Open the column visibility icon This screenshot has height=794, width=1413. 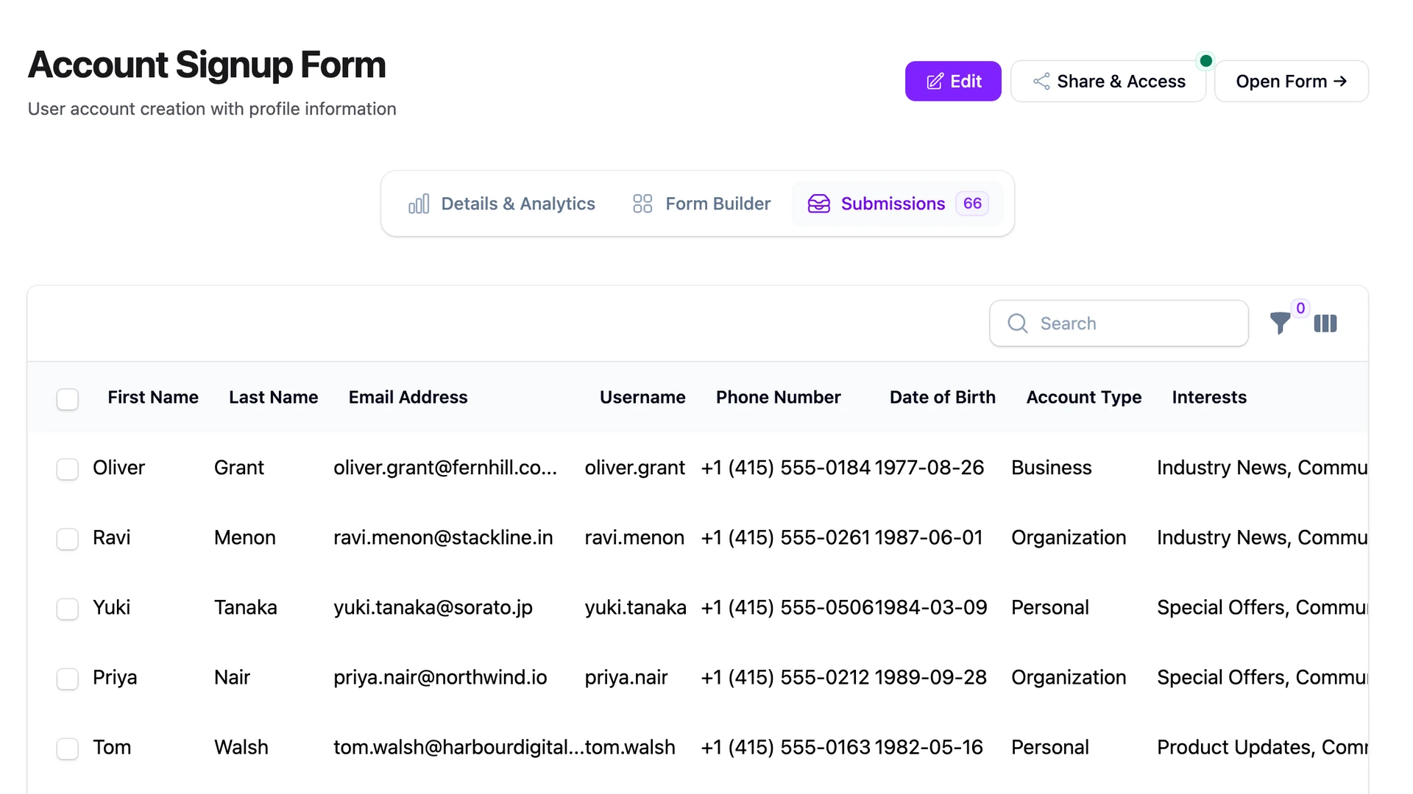(1325, 323)
